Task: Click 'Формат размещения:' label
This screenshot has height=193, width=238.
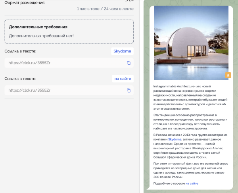Action: coord(25,3)
